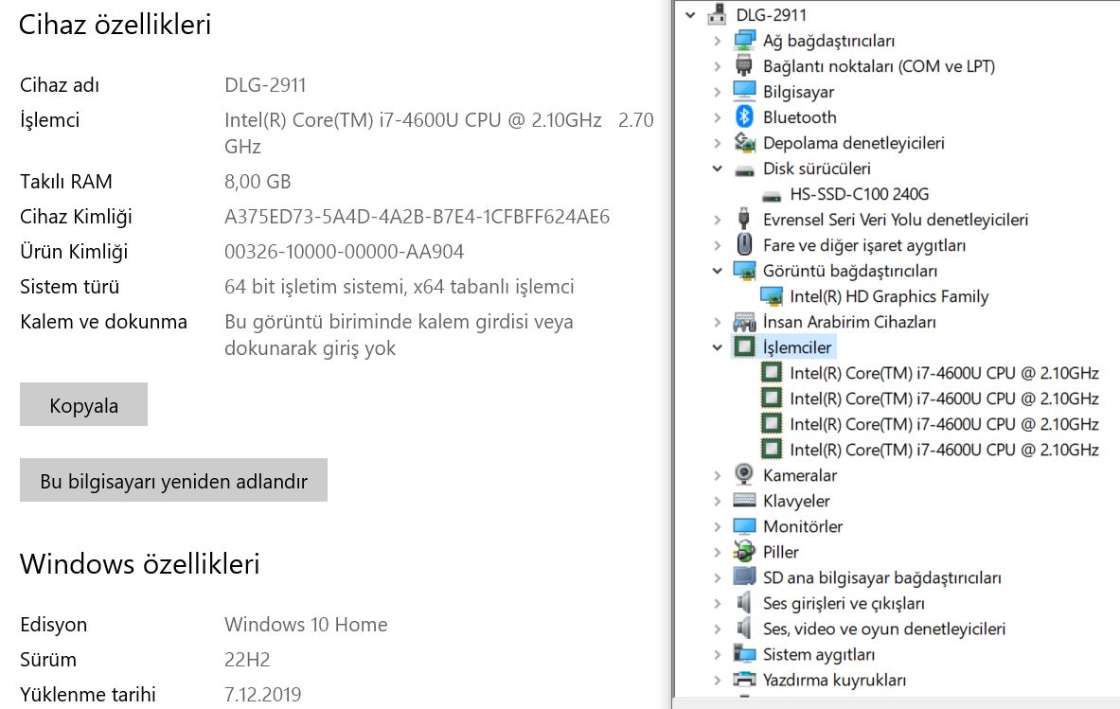Expand the Piller category
1120x709 pixels.
(x=717, y=552)
